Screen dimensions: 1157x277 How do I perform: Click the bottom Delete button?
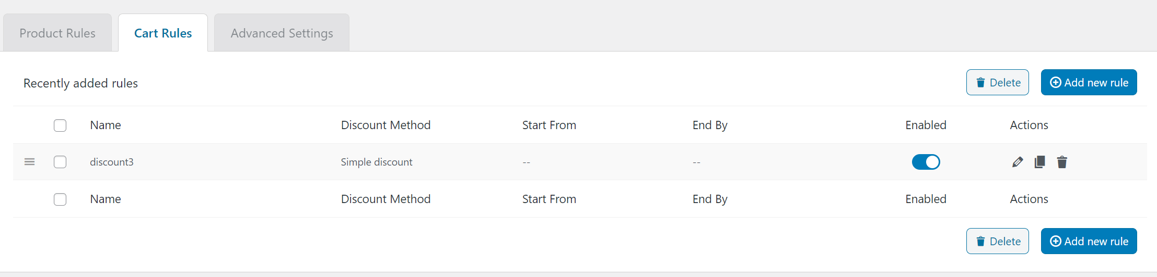[998, 241]
